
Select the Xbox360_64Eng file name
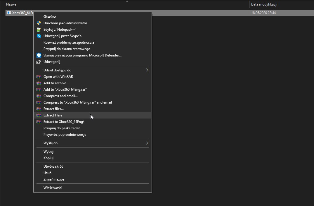coord(22,13)
